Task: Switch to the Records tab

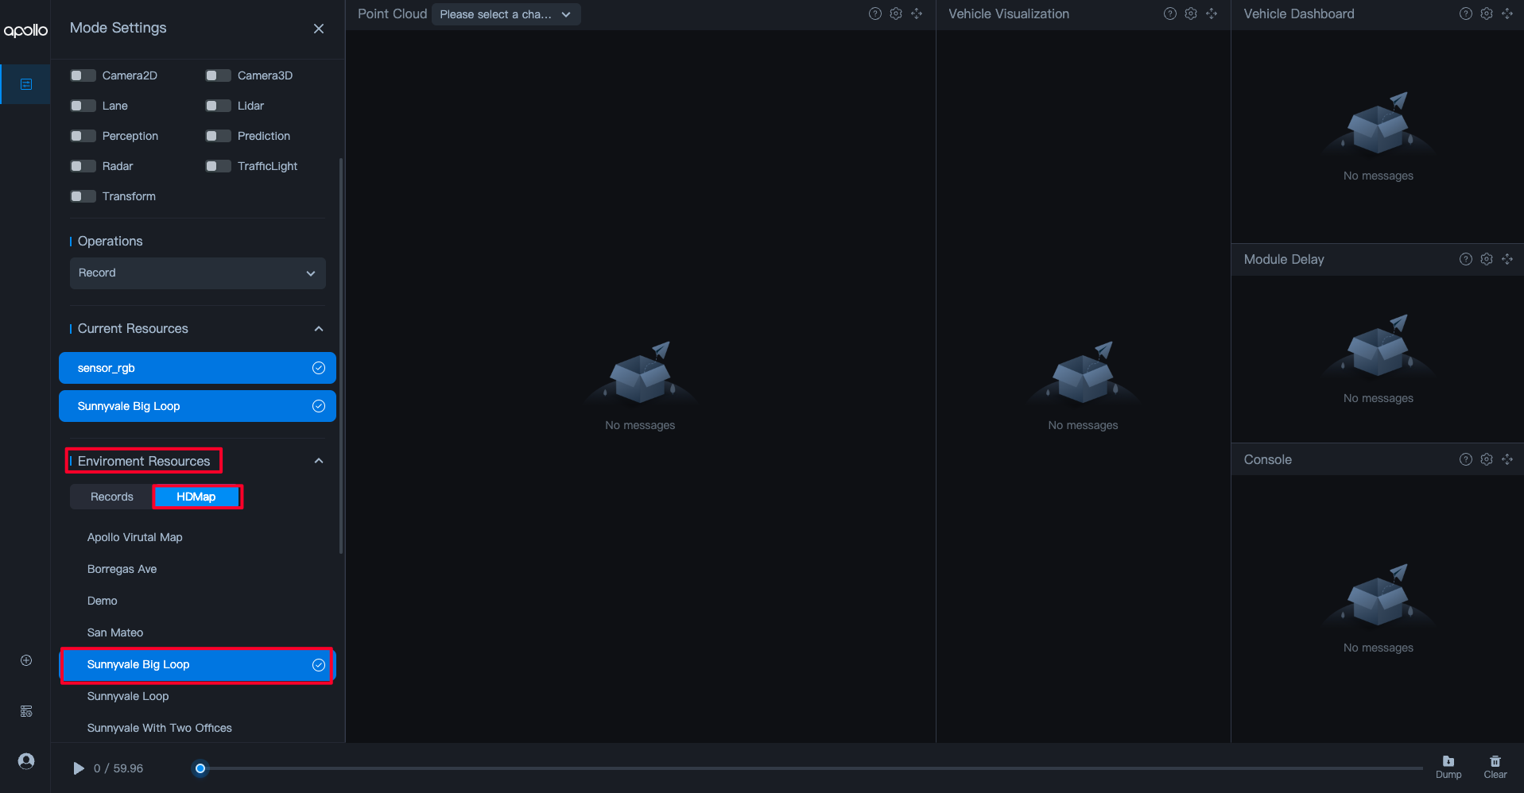Action: [x=111, y=497]
